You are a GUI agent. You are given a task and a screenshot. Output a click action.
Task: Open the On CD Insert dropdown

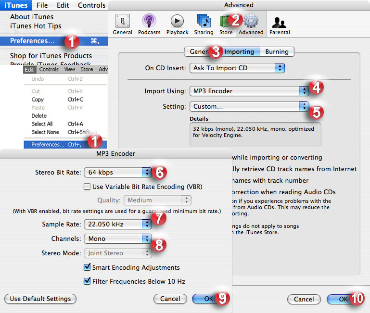click(237, 68)
